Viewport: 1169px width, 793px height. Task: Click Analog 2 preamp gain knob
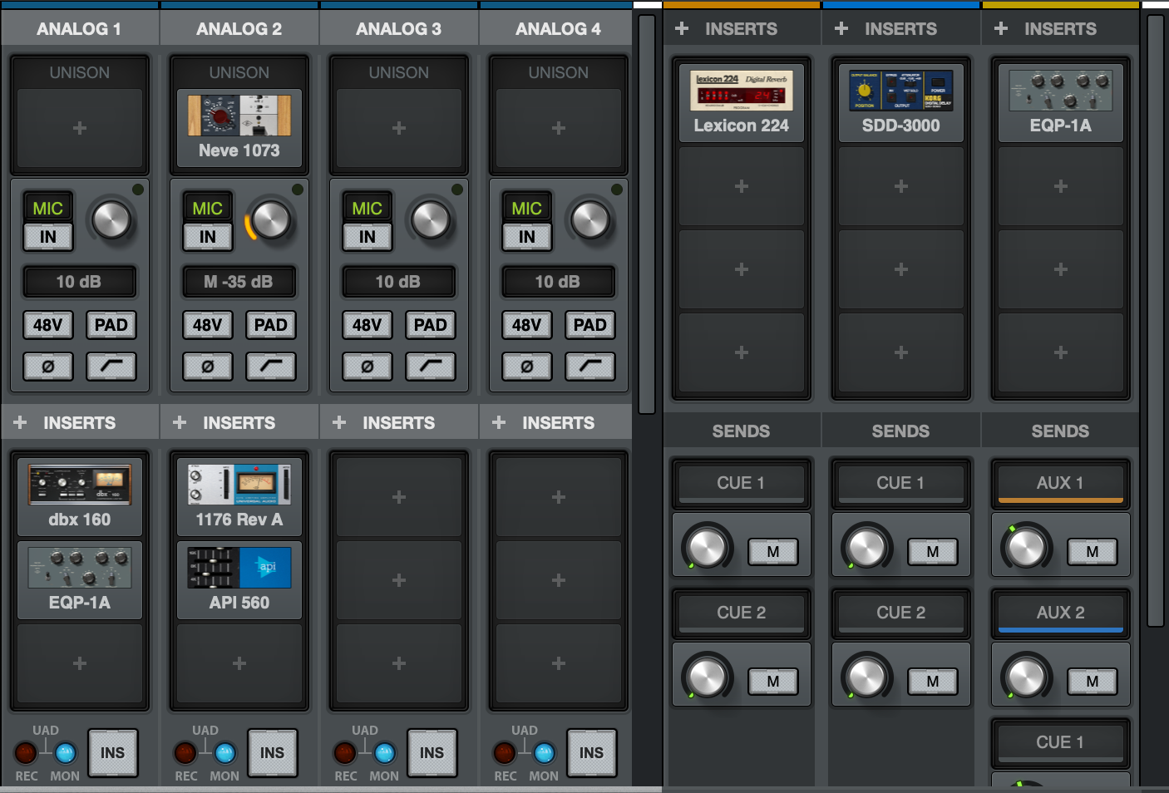pos(271,219)
